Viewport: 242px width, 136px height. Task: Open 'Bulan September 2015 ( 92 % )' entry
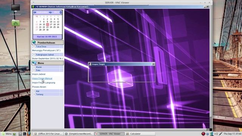[x=47, y=59]
